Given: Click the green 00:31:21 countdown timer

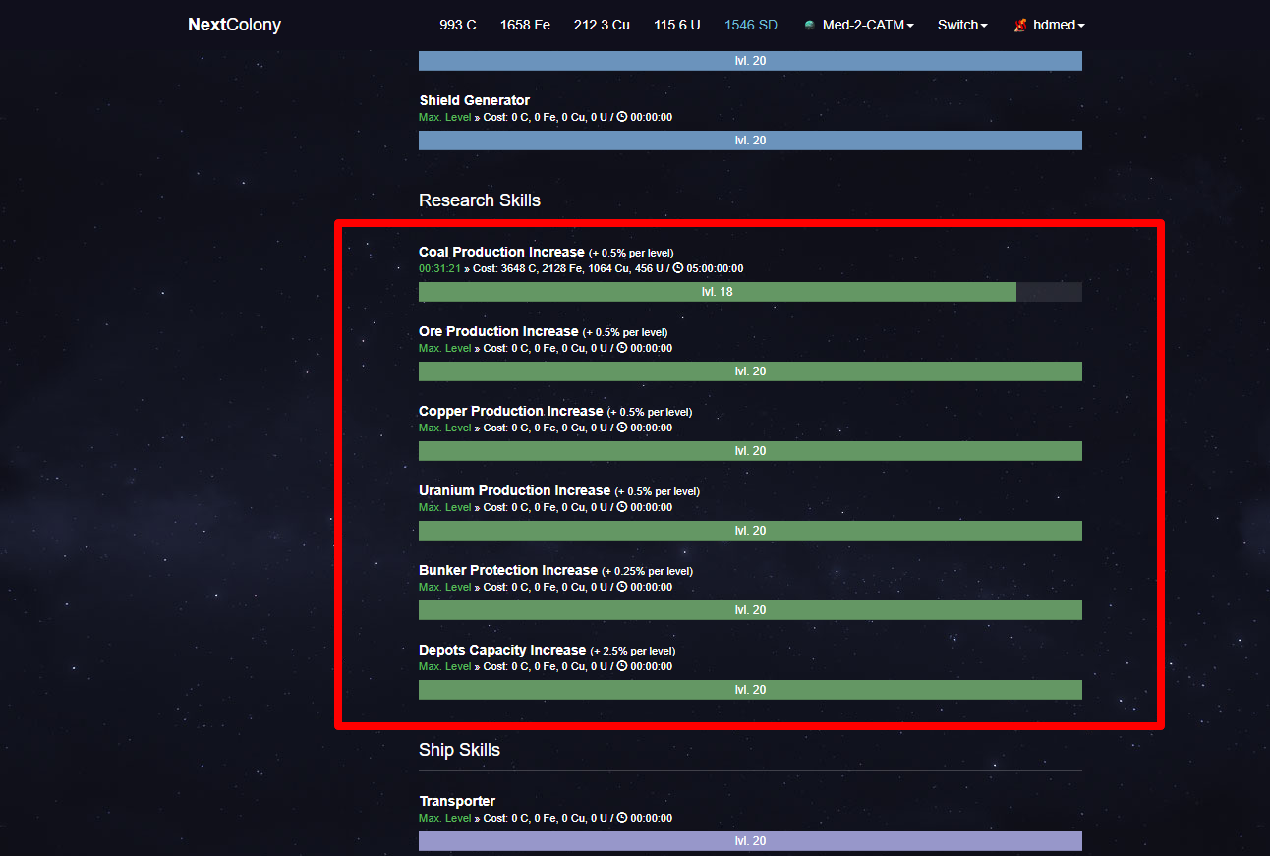Looking at the screenshot, I should click(438, 268).
